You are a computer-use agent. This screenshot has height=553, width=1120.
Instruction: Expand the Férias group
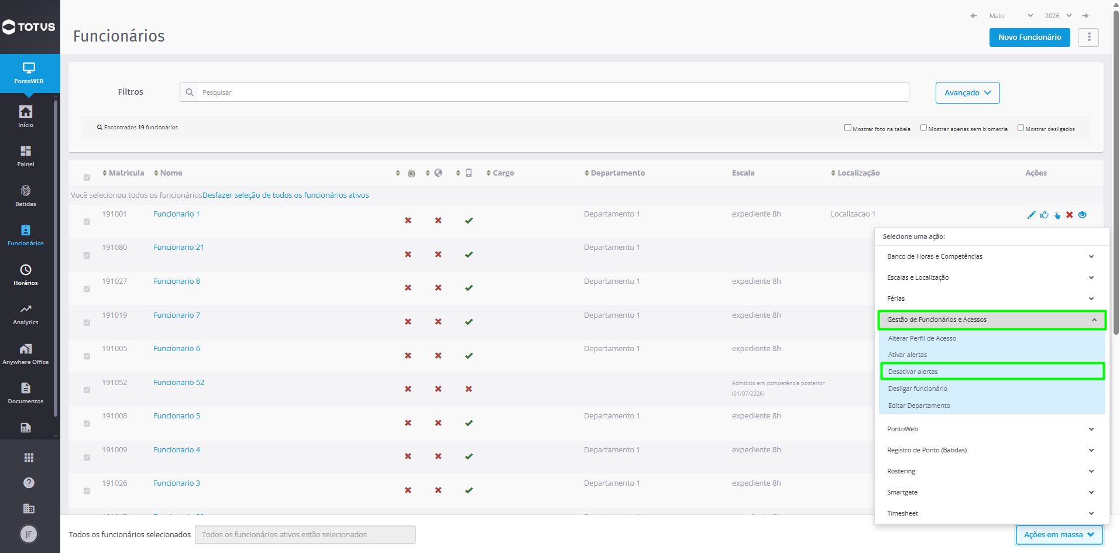pos(991,298)
